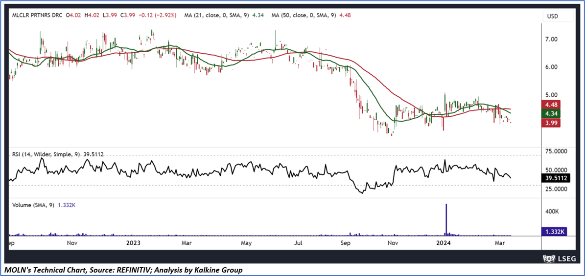Select the MLCLR PRTNRS DRC symbol label
Image resolution: width=585 pixels, height=276 pixels.
(37, 15)
